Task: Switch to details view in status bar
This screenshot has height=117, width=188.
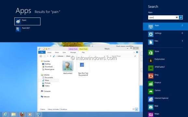Action: [x=134, y=109]
